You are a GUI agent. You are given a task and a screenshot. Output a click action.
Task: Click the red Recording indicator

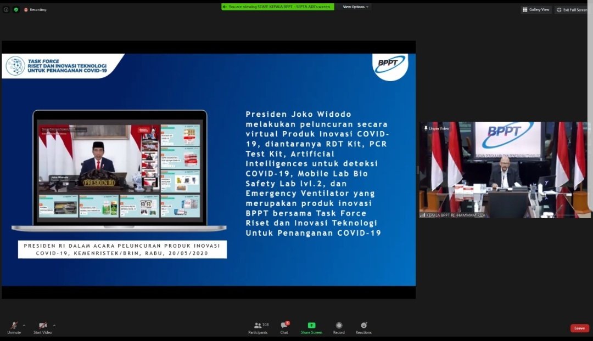35,9
